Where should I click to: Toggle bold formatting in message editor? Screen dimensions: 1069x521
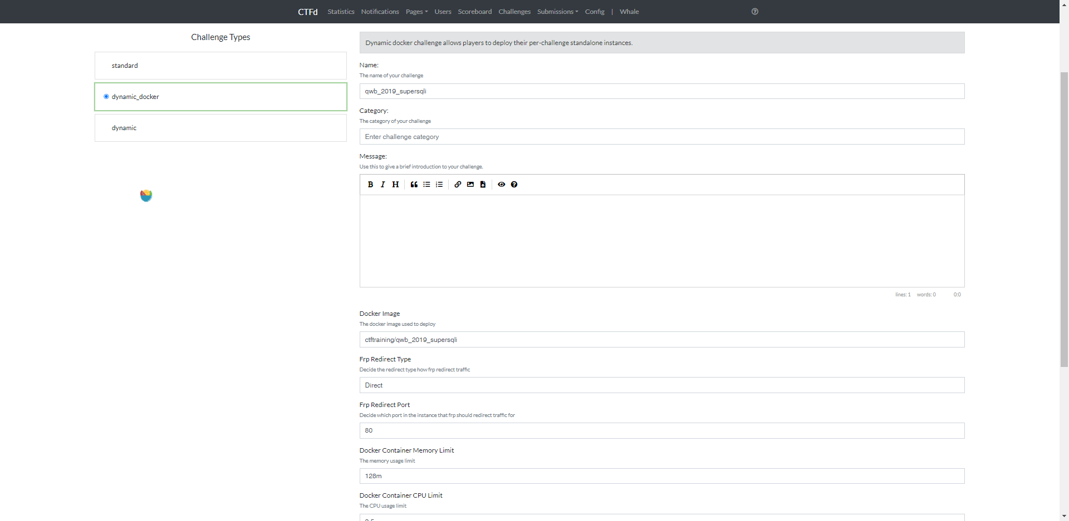click(x=370, y=185)
